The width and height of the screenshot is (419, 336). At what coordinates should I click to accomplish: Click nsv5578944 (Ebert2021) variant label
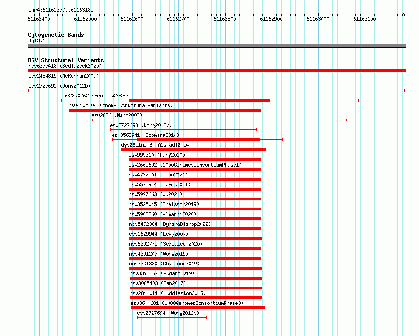click(160, 184)
